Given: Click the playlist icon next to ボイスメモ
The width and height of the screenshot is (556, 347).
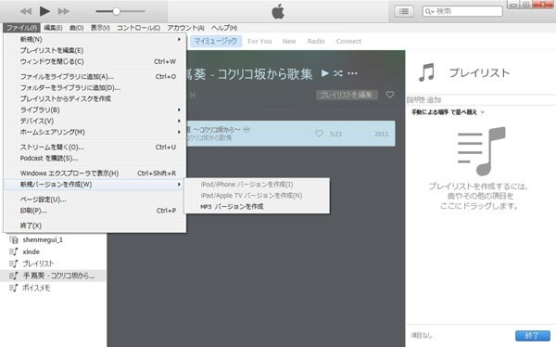Looking at the screenshot, I should coord(14,288).
